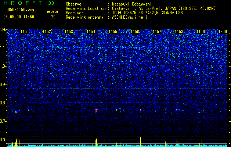The width and height of the screenshot is (231, 147).
Task: Select the Ogata-vill. Akita-Pref. JAPAN location text
Action: (x=164, y=8)
